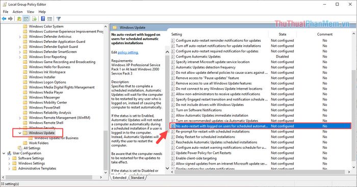Select Windows Update for Business tree item
This screenshot has height=187, width=357.
click(x=56, y=138)
